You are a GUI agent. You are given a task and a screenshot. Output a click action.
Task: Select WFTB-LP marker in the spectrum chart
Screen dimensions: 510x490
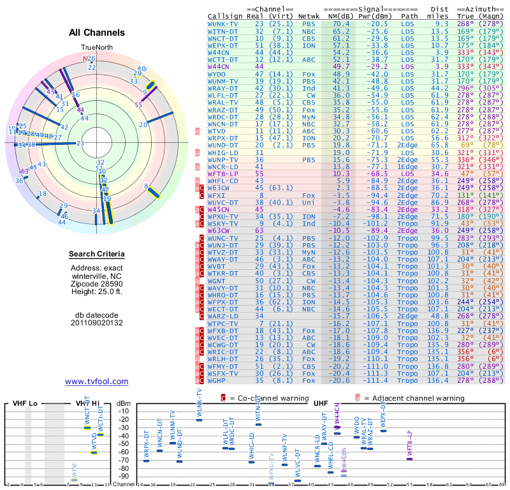pyautogui.click(x=409, y=459)
